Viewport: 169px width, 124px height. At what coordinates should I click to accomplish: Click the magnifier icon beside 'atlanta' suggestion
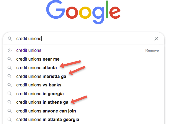10,68
